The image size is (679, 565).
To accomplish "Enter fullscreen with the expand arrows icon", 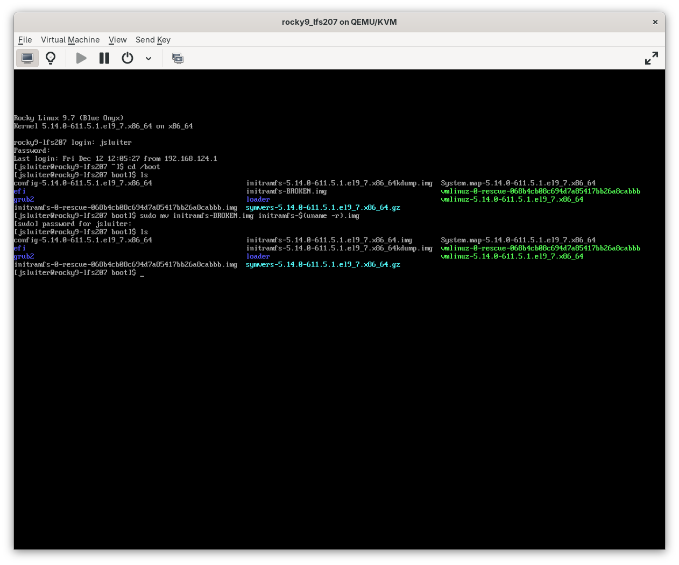I will tap(651, 58).
